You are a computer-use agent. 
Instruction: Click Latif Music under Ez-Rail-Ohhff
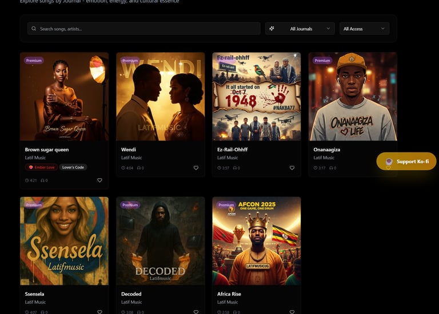(228, 158)
